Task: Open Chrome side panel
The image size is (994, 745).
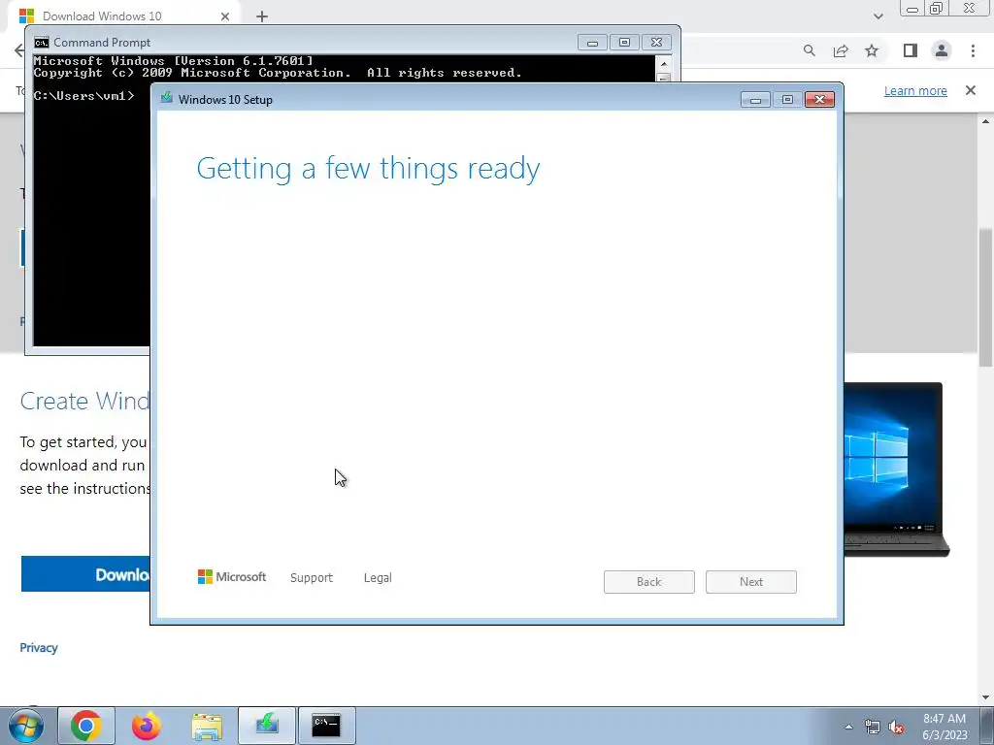Action: coord(911,50)
